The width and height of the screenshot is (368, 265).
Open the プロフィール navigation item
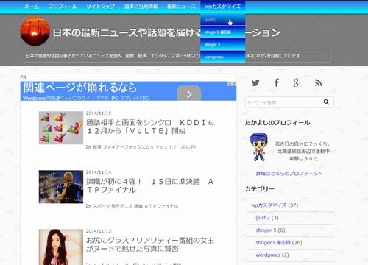[63, 7]
